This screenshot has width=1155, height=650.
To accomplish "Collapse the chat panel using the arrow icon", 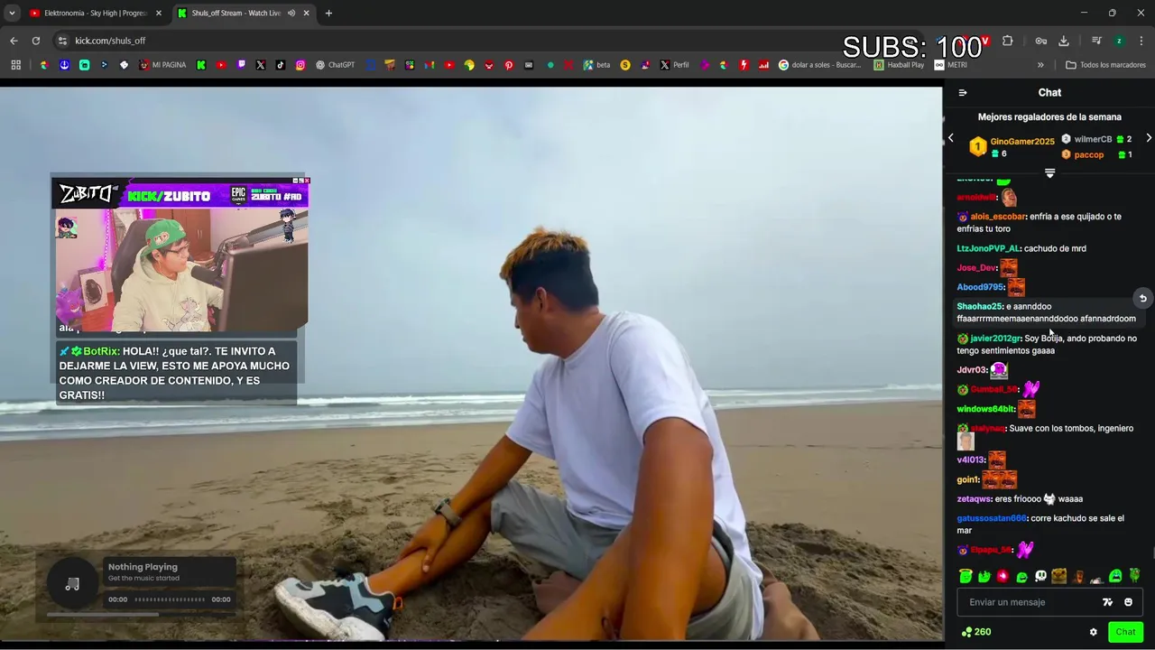I will 963,93.
